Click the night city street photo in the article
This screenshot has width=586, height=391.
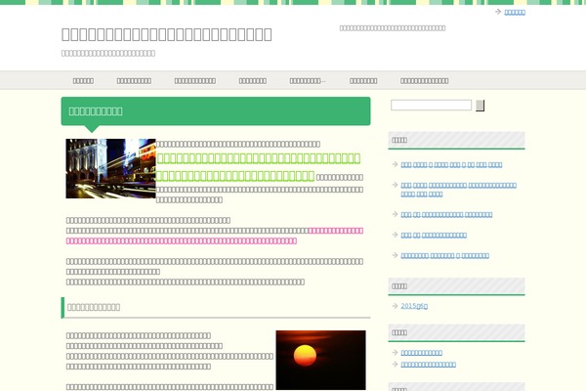coord(110,168)
